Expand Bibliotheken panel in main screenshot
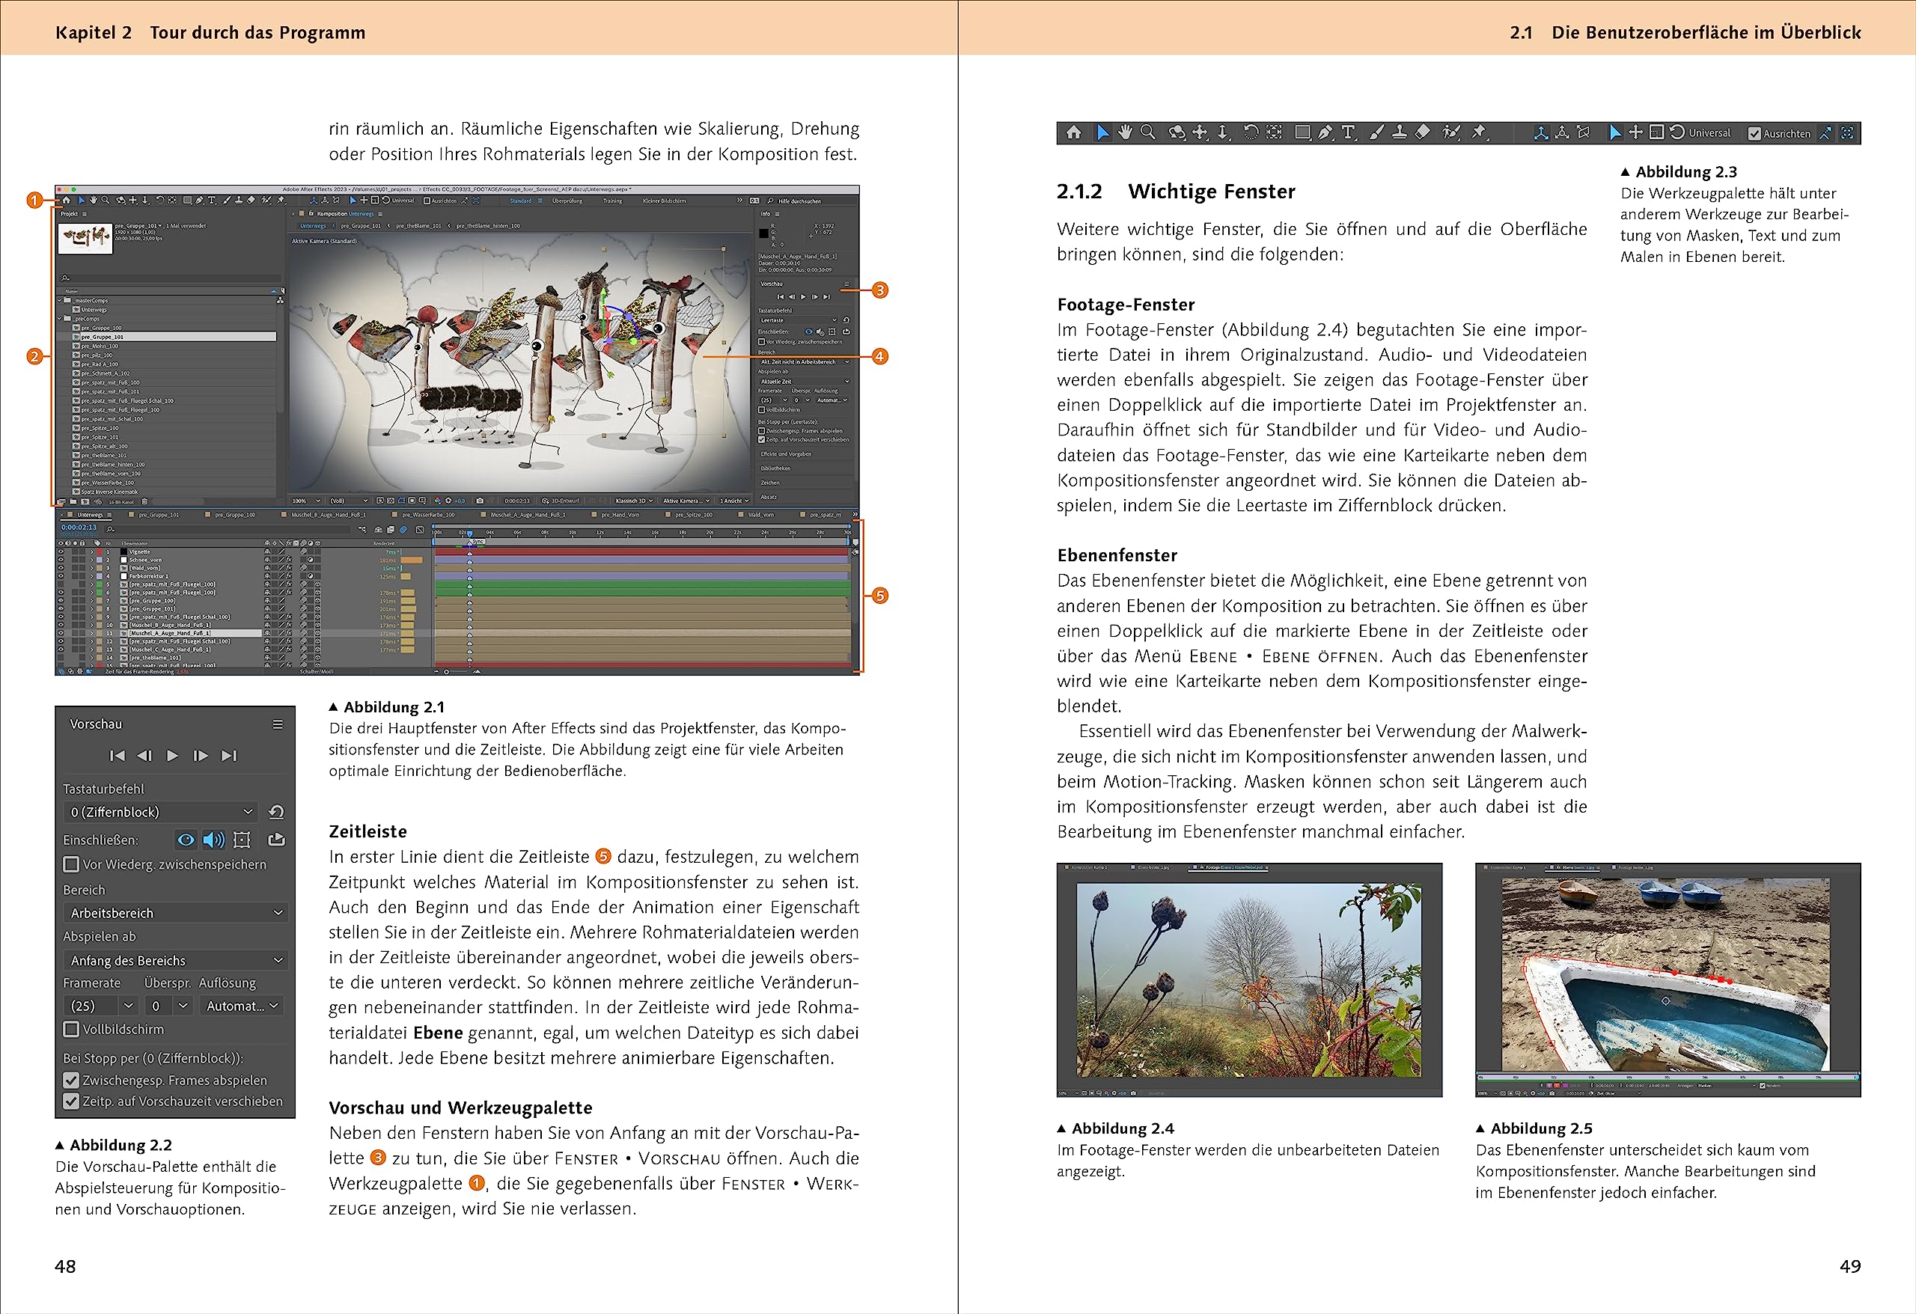The height and width of the screenshot is (1314, 1916). (x=776, y=469)
